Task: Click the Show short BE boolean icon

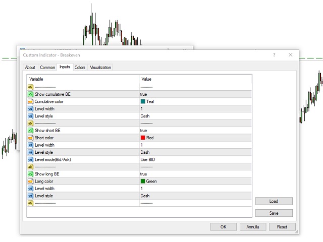Action: click(31, 131)
